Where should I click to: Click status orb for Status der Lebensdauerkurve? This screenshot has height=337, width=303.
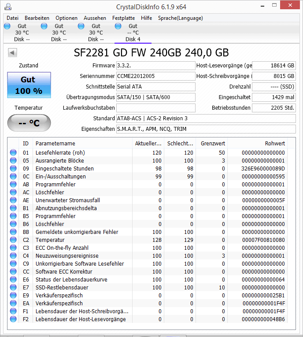tap(13, 279)
